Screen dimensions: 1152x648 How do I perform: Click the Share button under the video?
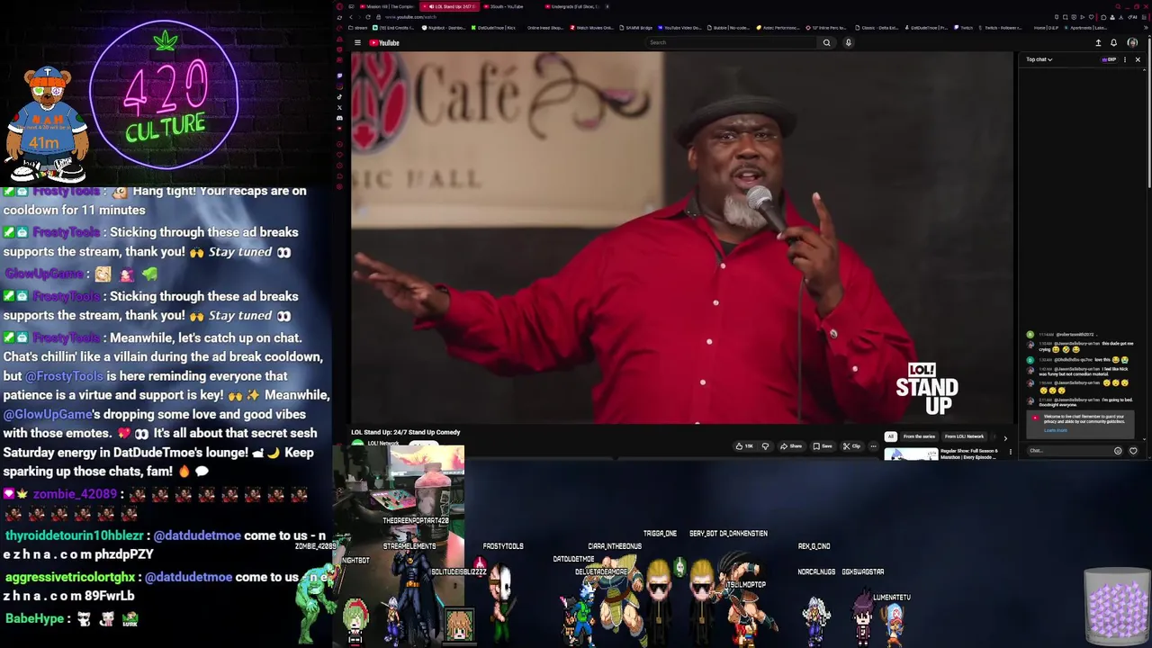791,446
